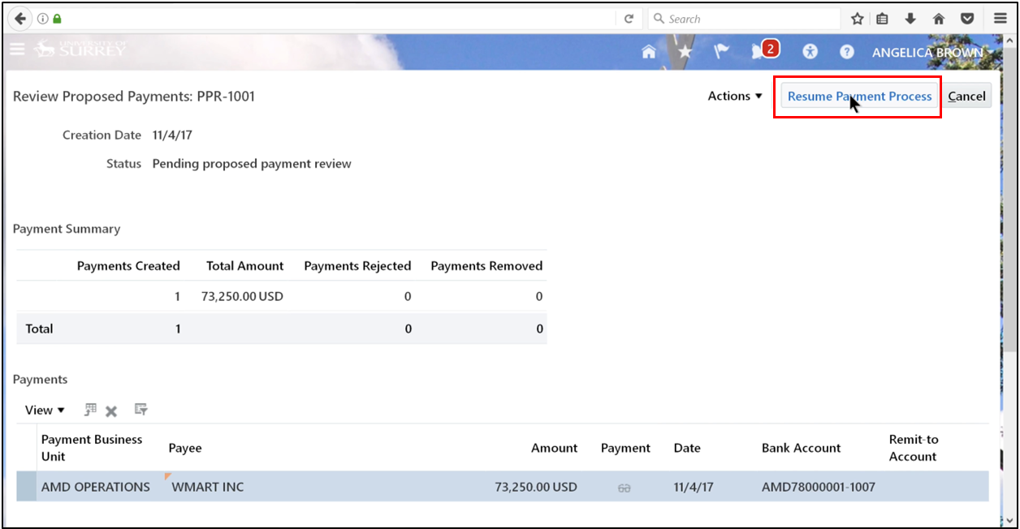Screen dimensions: 1020x529
Task: Click the help question mark icon
Action: pos(847,51)
